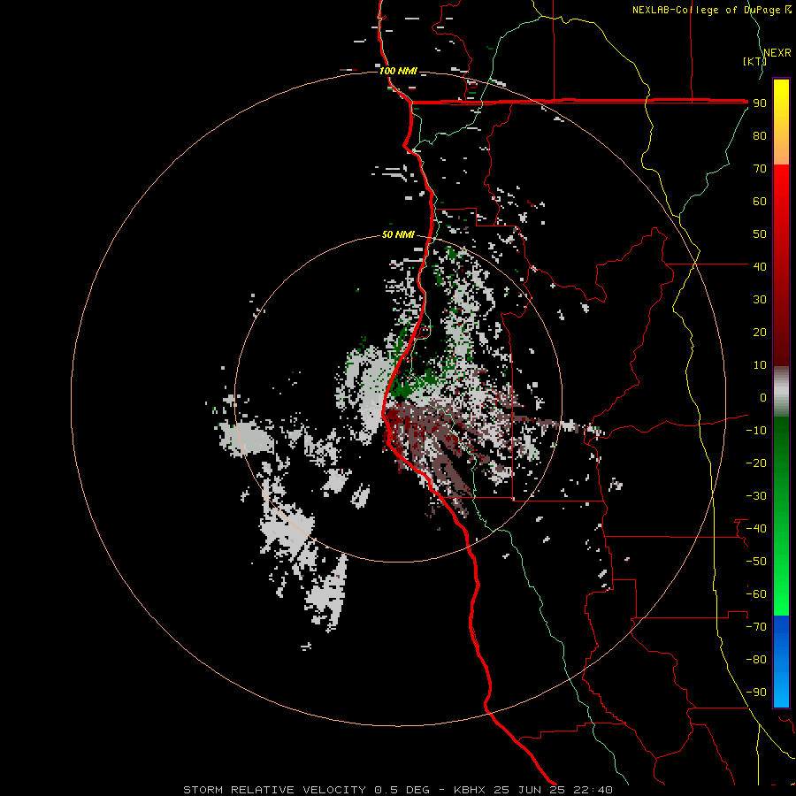Viewport: 796px width, 796px height.
Task: Click the positive "30" value on velocity scale
Action: coord(760,300)
